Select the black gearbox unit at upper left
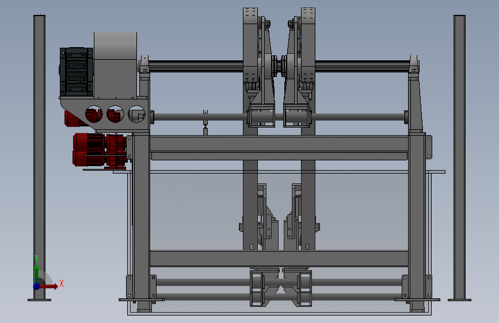Image resolution: width=499 pixels, height=323 pixels. coord(76,72)
